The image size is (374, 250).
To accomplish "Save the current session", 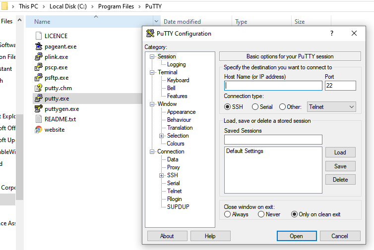I will point(340,166).
